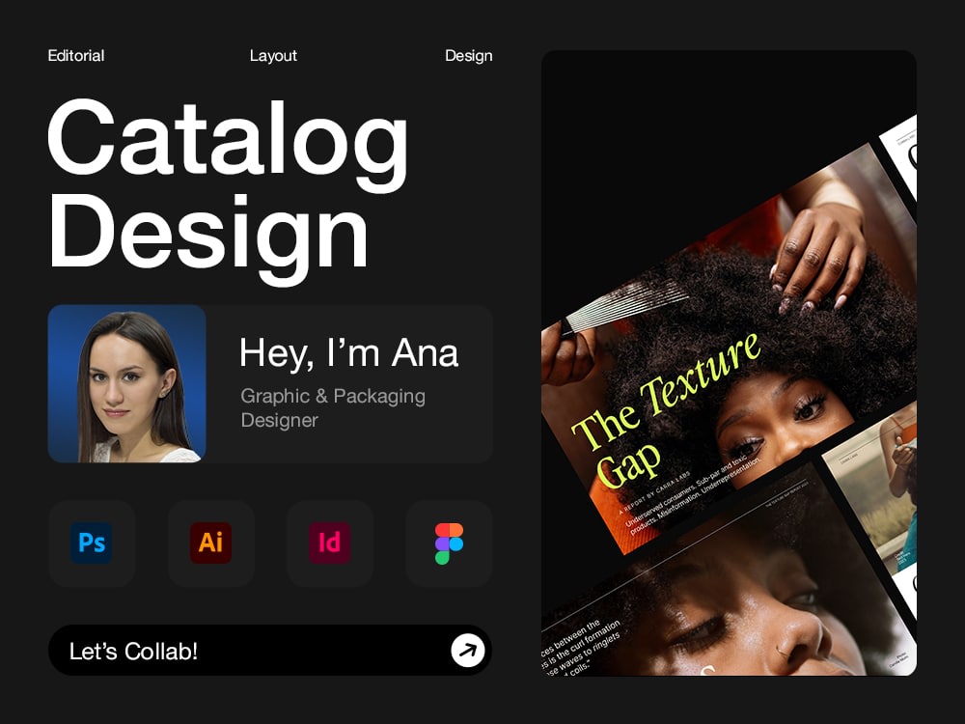965x724 pixels.
Task: Click the Let's Collab! button
Action: click(x=269, y=650)
